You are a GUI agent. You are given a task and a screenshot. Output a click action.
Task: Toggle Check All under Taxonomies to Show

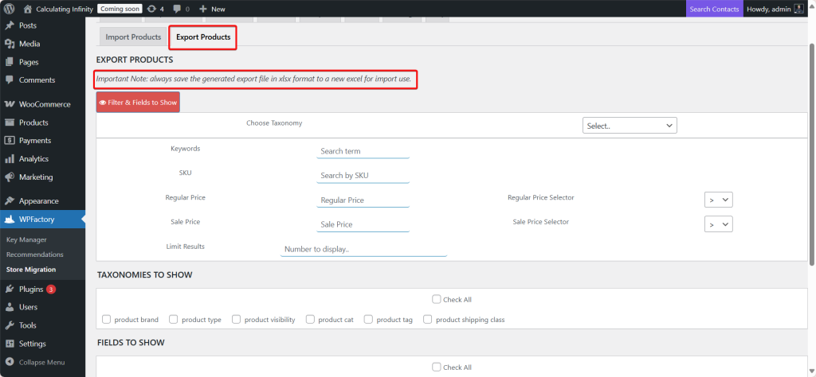coord(436,300)
